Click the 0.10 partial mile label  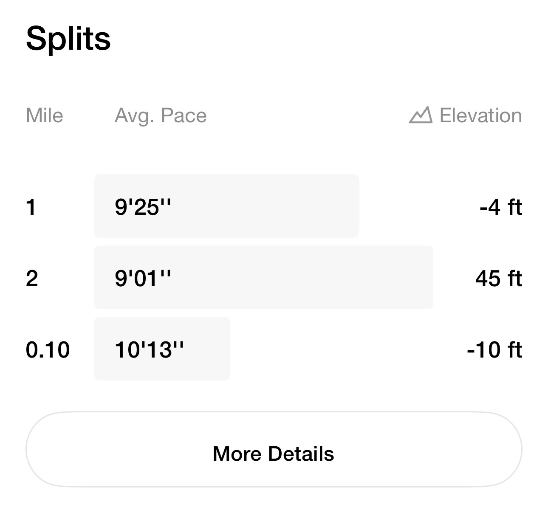coord(48,350)
